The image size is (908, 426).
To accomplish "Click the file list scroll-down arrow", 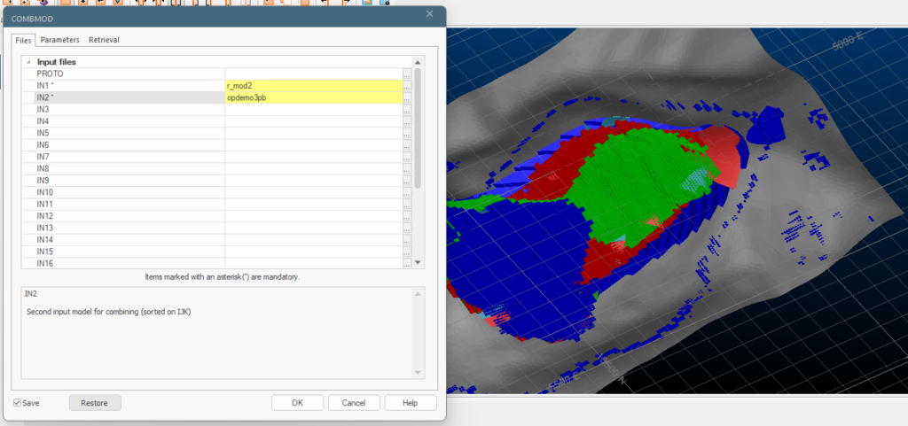I will pos(418,263).
